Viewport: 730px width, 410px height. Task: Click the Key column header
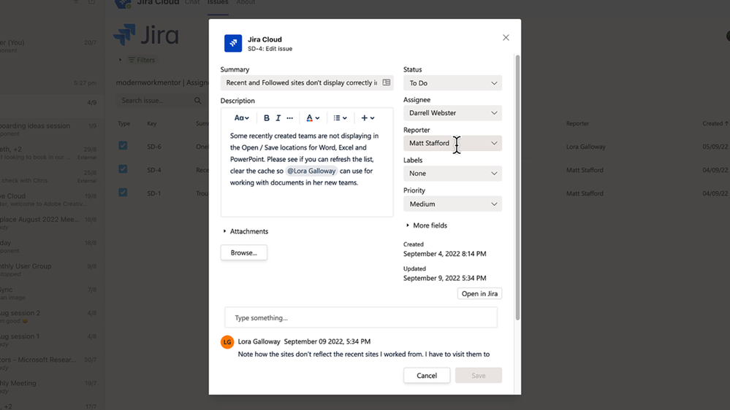pyautogui.click(x=152, y=123)
